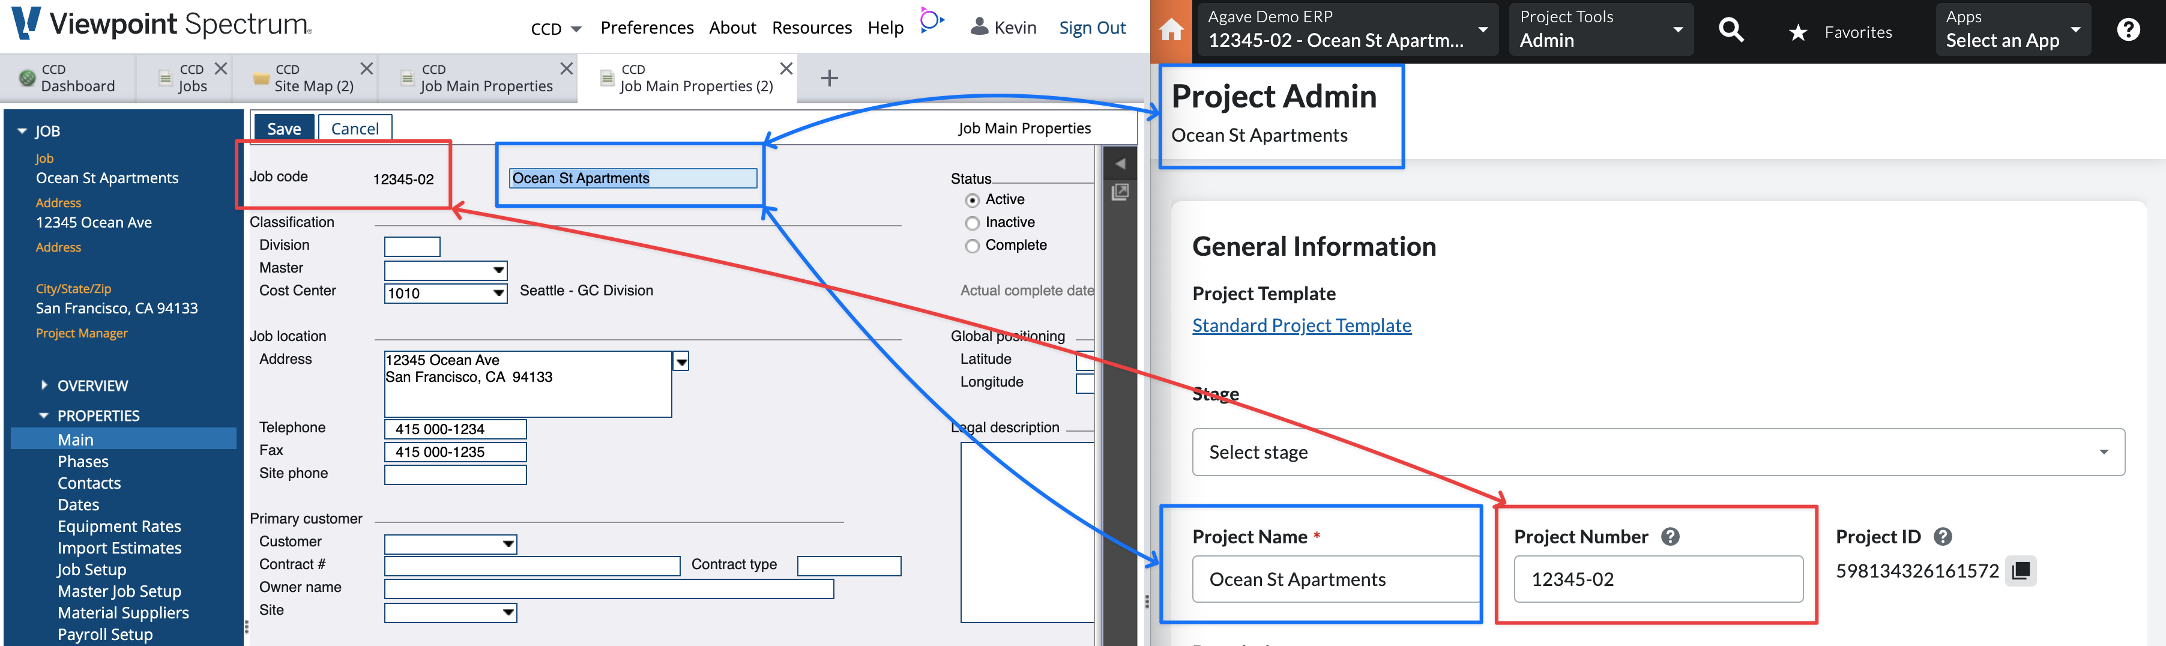Screen dimensions: 2166x646
Task: Switch to the CCD Dashboard tab
Action: 67,78
